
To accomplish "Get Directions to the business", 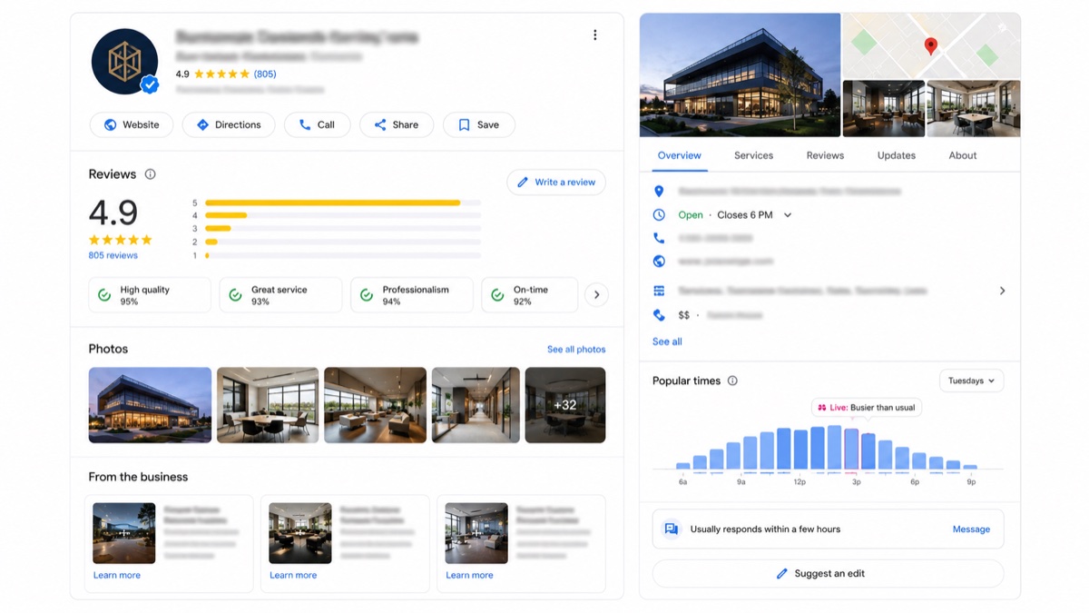I will [x=229, y=125].
